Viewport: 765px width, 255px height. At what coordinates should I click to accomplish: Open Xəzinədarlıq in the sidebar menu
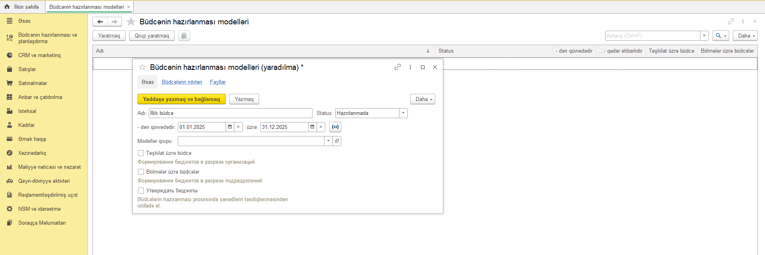tap(32, 153)
